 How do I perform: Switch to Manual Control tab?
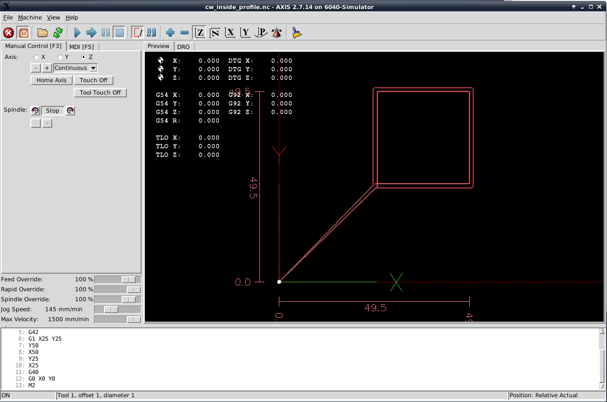point(33,46)
